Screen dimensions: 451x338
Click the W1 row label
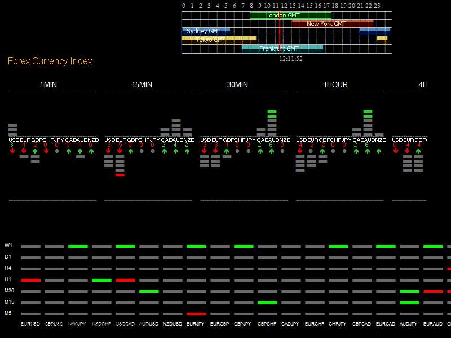(8, 246)
